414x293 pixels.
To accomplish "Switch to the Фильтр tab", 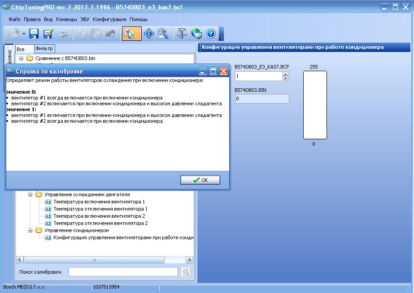I will click(44, 48).
